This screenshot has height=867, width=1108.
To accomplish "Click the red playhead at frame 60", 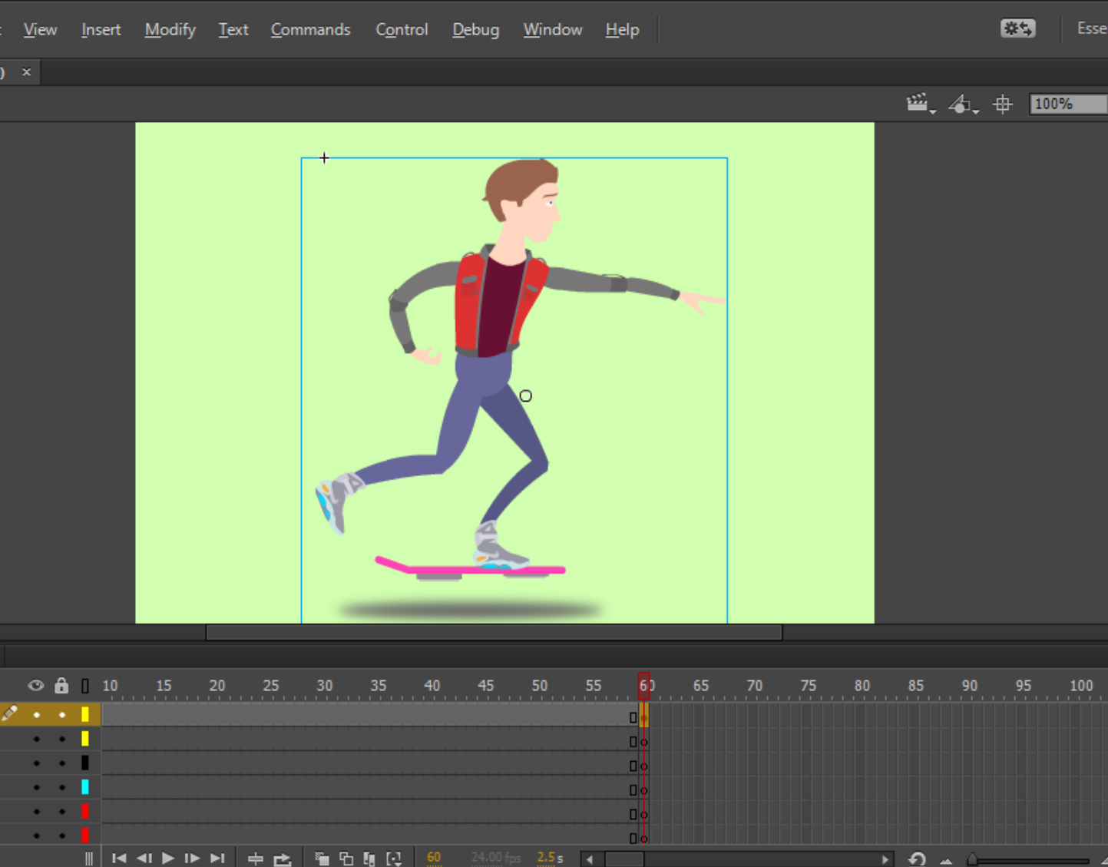I will click(x=643, y=685).
